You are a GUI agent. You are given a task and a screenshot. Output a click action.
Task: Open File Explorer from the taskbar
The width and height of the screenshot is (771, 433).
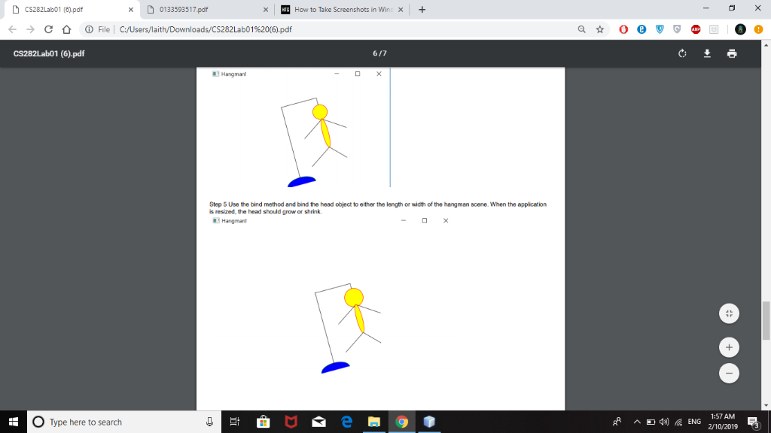374,422
